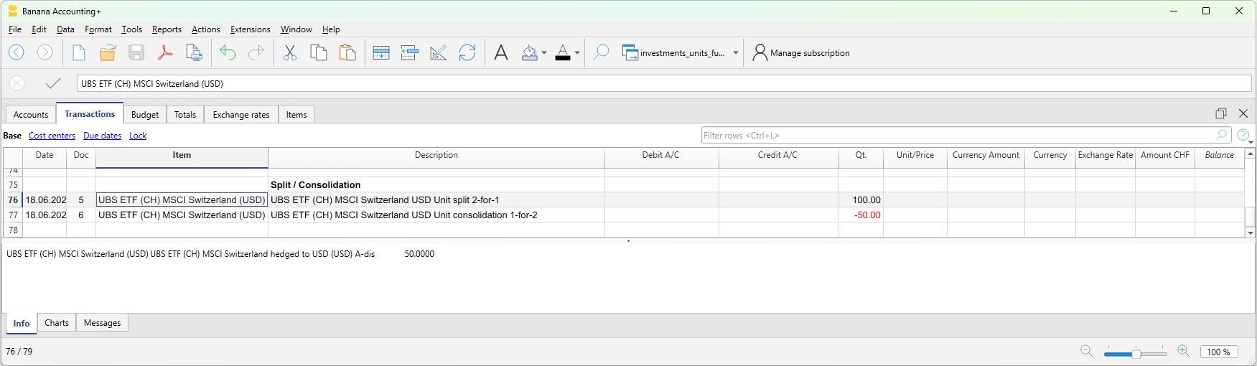Redo the last undone action
Screen dimensions: 1257x366
(x=256, y=52)
